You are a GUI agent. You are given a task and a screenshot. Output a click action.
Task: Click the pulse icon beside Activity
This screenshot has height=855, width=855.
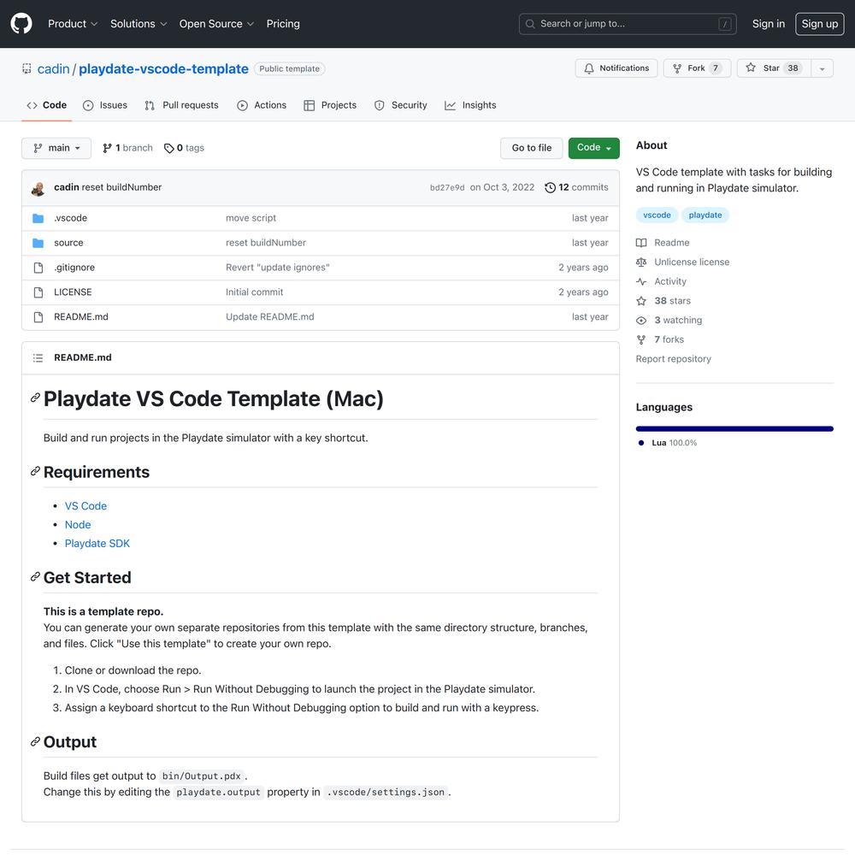[641, 282]
